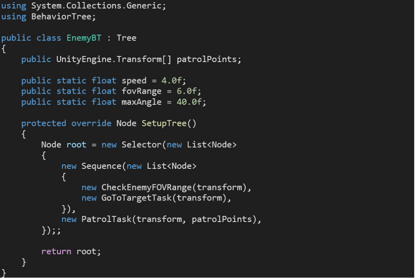Click the SetupTree method name
The height and width of the screenshot is (278, 415).
coord(164,123)
